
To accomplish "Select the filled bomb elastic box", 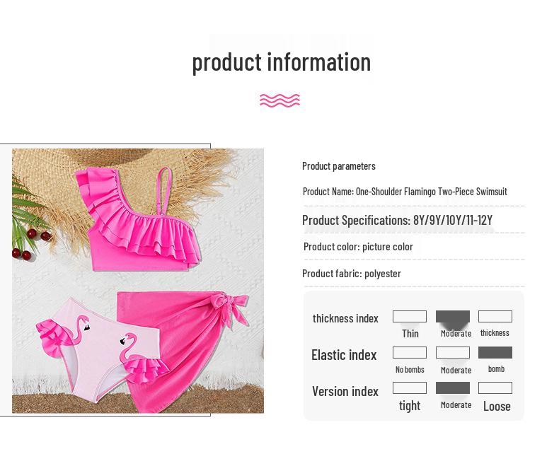I will tap(495, 352).
